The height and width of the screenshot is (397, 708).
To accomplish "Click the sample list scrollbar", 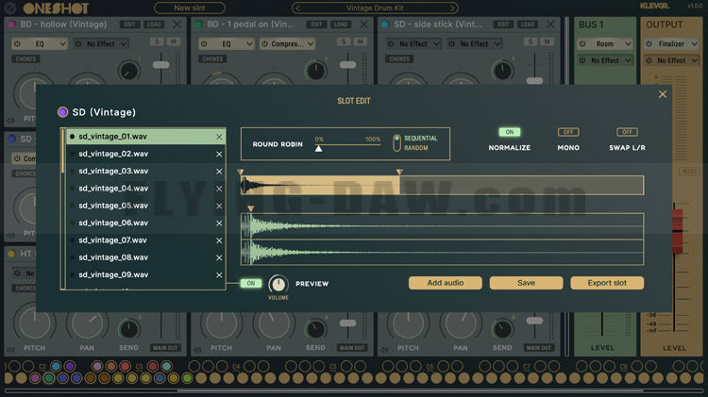I will click(x=62, y=151).
